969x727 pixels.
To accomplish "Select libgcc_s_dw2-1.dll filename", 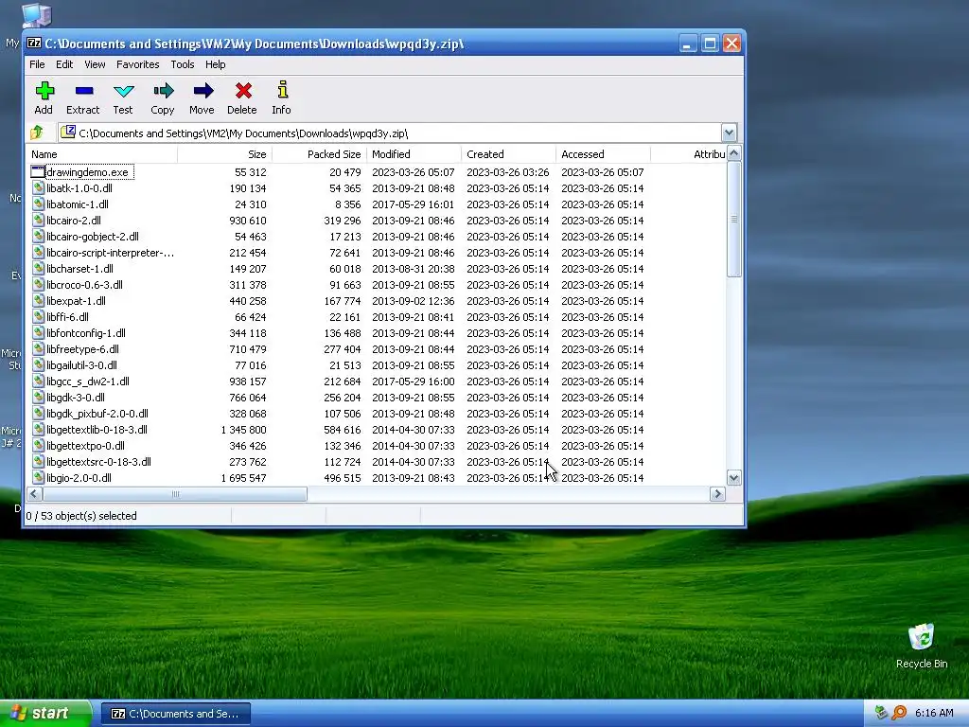I will [x=88, y=381].
